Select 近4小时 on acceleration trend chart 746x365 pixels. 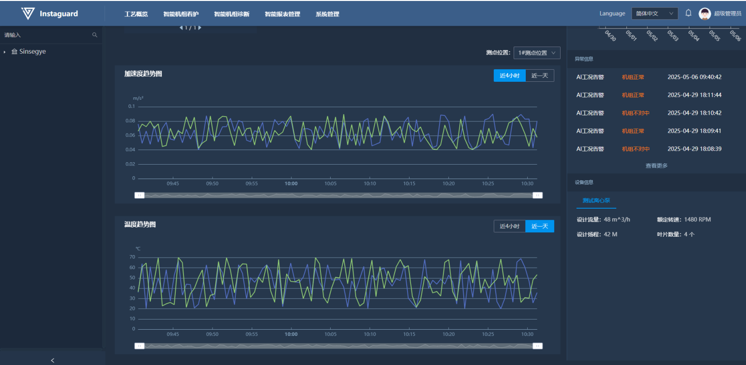coord(509,76)
